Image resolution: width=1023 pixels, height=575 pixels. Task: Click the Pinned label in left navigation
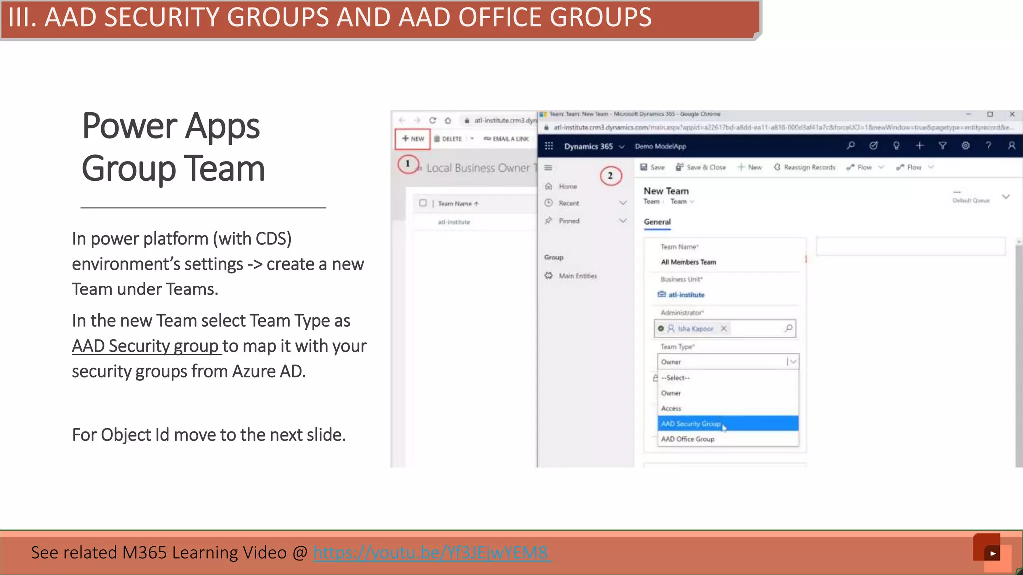point(569,220)
